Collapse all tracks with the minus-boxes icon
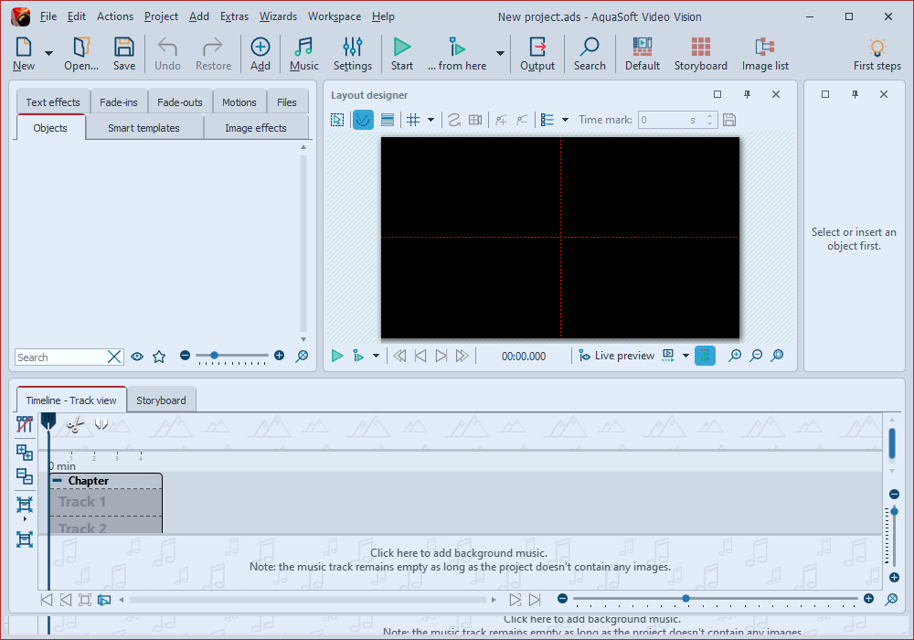The height and width of the screenshot is (640, 914). click(25, 476)
